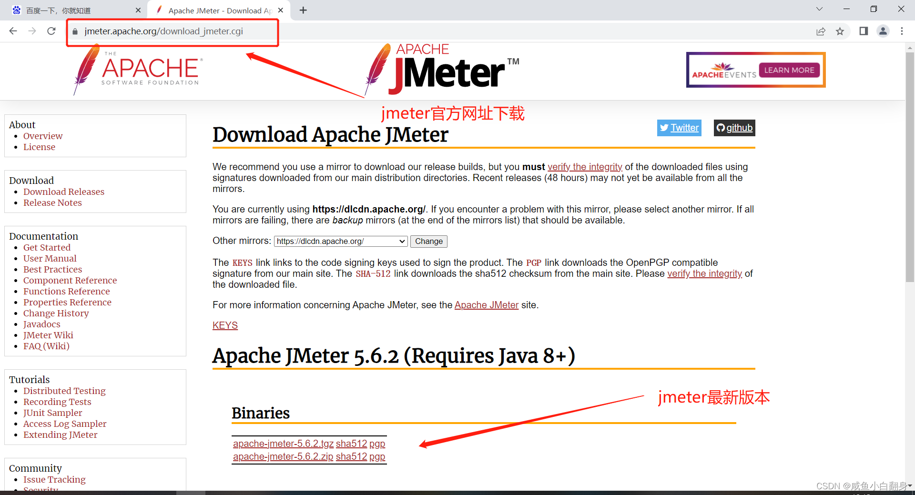Bookmark this page with the star icon
Viewport: 915px width, 495px height.
(840, 31)
